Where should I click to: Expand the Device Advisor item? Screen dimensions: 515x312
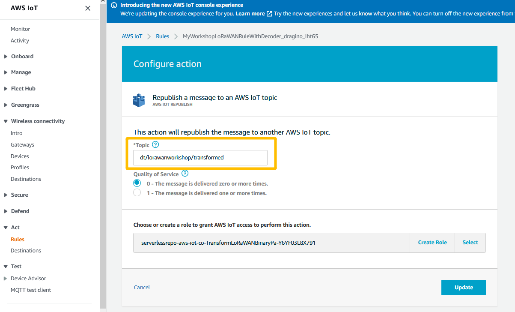[x=6, y=279]
